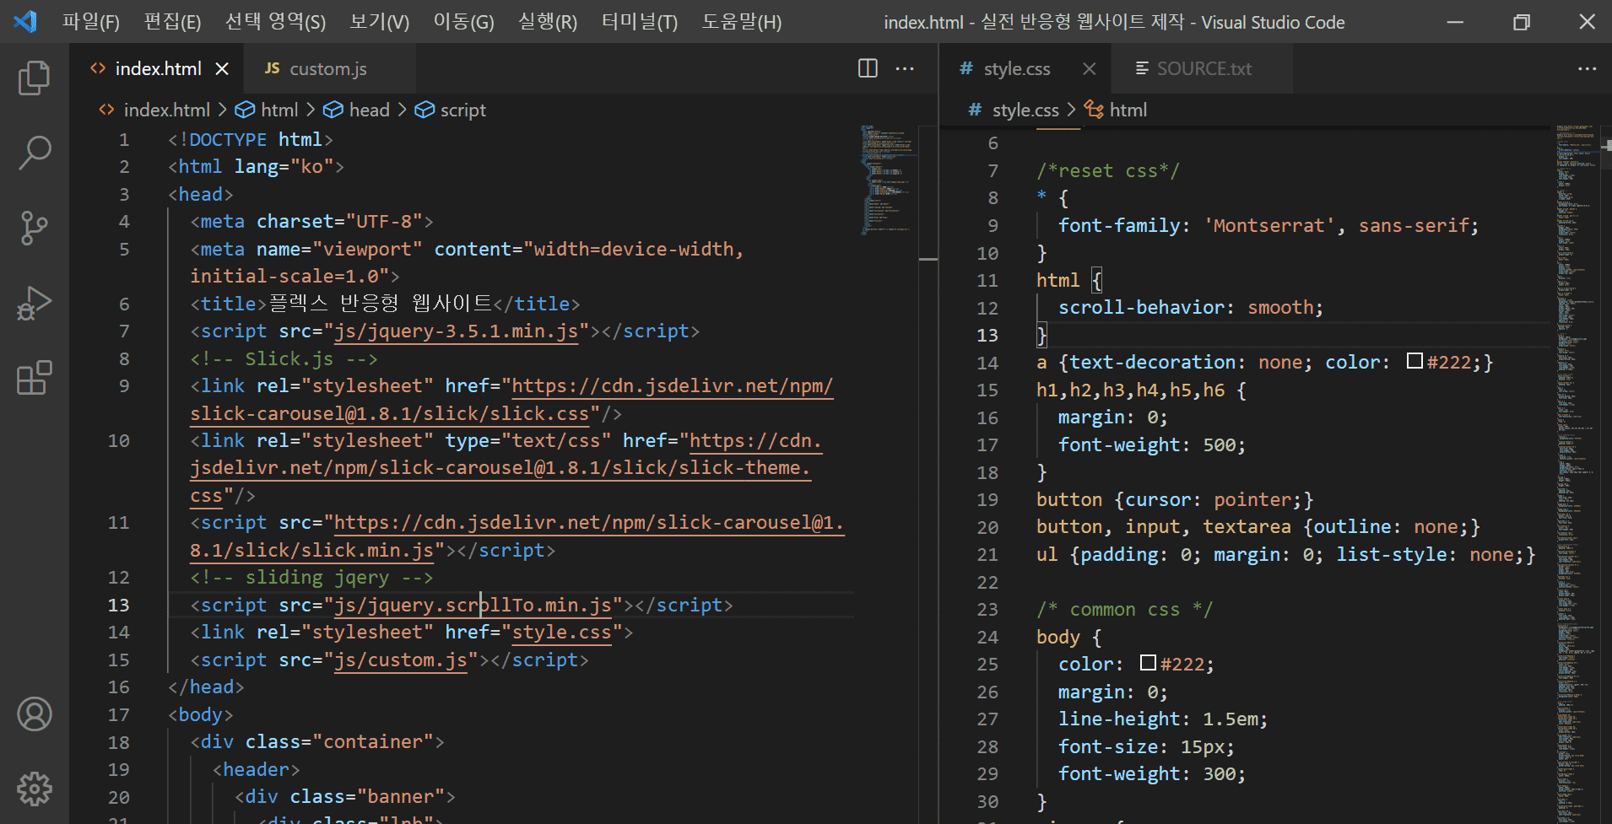Click the div class="banner" line
This screenshot has height=824, width=1612.
(344, 797)
